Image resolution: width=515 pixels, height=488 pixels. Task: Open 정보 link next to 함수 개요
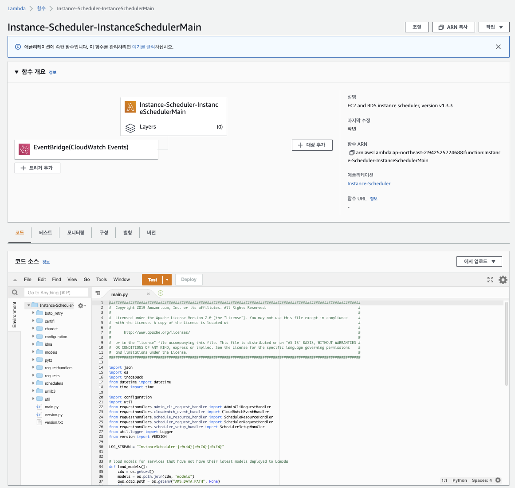click(52, 73)
